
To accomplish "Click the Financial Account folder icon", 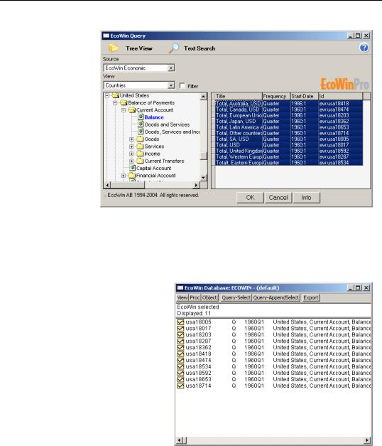I will coord(132,175).
